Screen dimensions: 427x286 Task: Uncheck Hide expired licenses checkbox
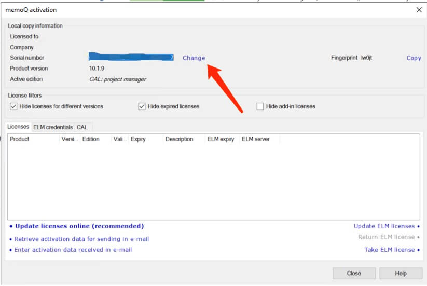(x=142, y=106)
